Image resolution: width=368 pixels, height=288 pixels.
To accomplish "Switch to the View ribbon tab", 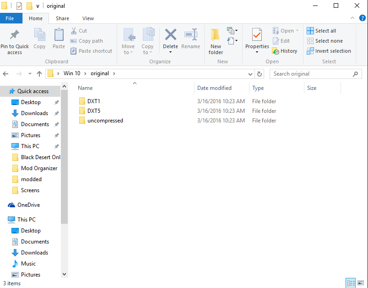I will coord(88,18).
